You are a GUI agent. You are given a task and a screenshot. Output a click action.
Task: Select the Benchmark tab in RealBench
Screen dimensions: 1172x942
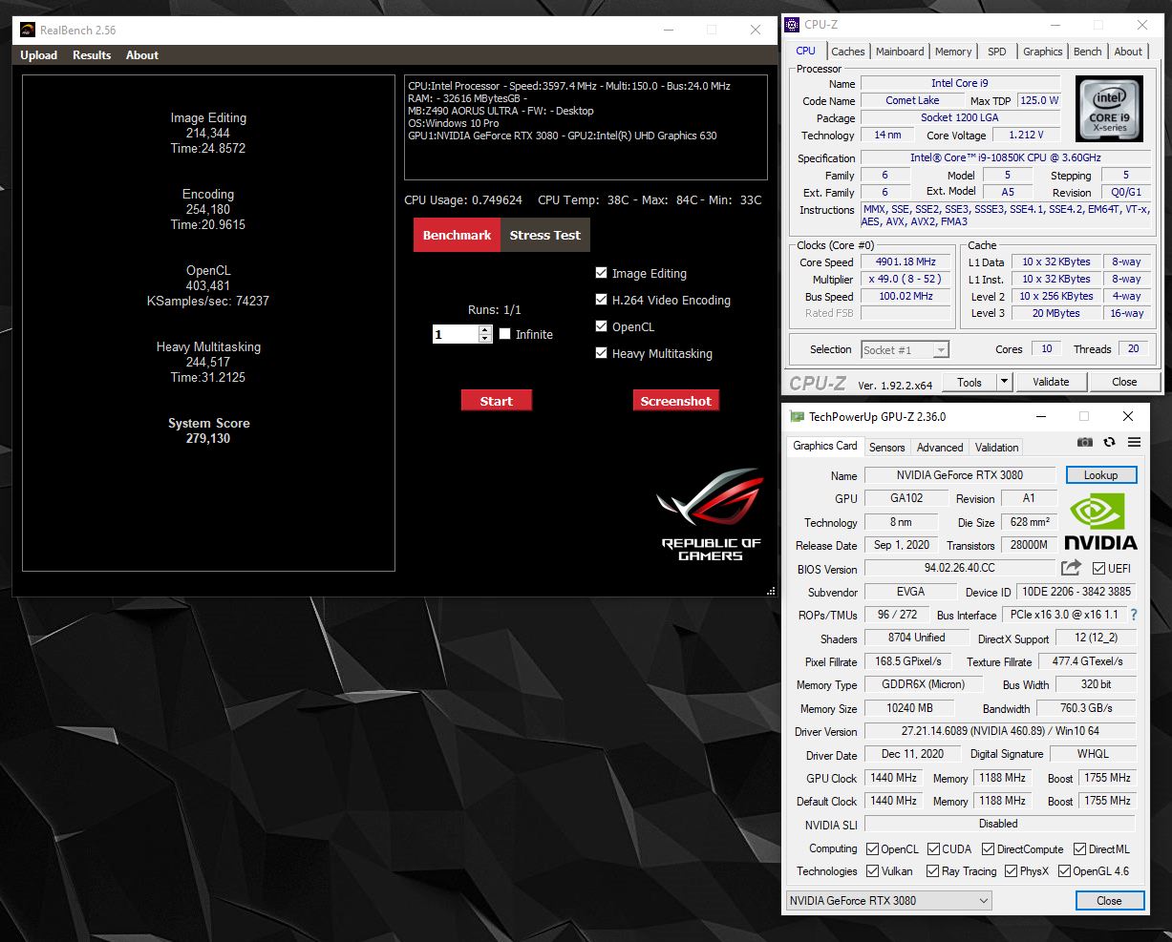click(457, 235)
